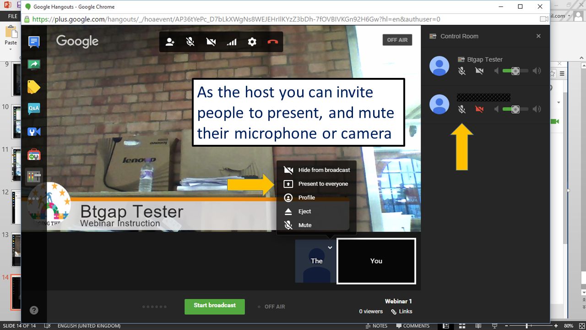Open the Q&A app in Hangouts sidebar
Screen dimensions: 586x330
pos(34,109)
